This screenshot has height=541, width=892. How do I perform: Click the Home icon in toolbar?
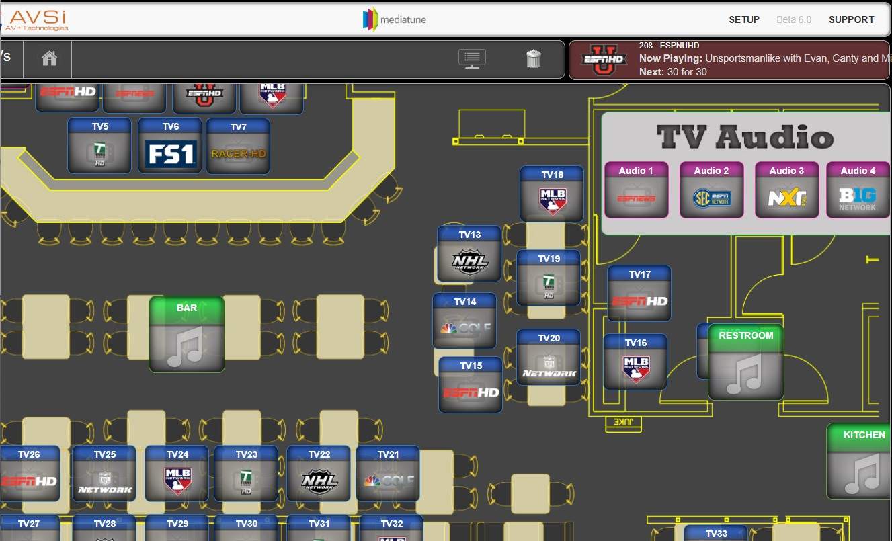(x=49, y=58)
